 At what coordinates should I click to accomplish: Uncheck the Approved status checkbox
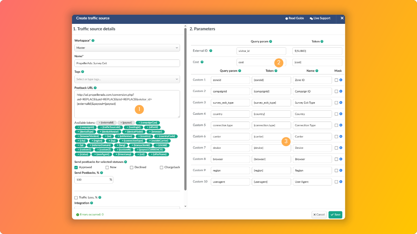click(76, 167)
